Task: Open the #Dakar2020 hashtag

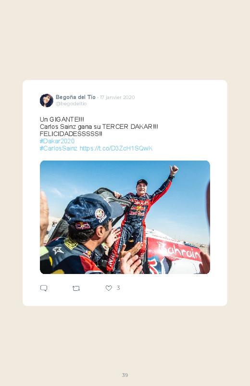Action: [57, 141]
